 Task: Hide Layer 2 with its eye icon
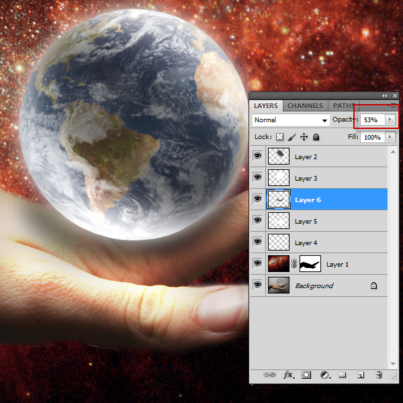258,156
